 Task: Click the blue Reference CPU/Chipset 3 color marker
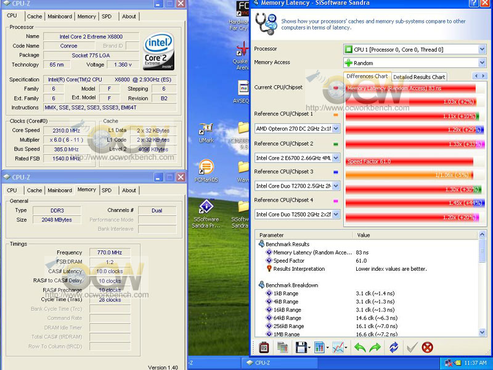pyautogui.click(x=335, y=172)
